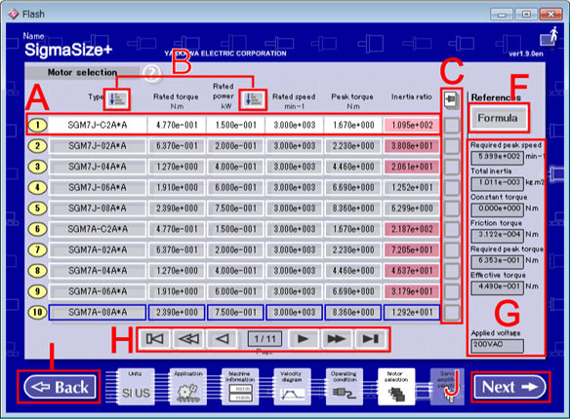The image size is (570, 419).
Task: Go to the previous page
Action: point(223,339)
